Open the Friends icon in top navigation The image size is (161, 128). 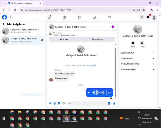click(79, 17)
